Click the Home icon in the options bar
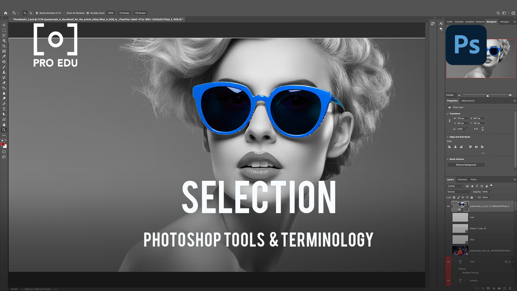517x291 pixels. (6, 13)
